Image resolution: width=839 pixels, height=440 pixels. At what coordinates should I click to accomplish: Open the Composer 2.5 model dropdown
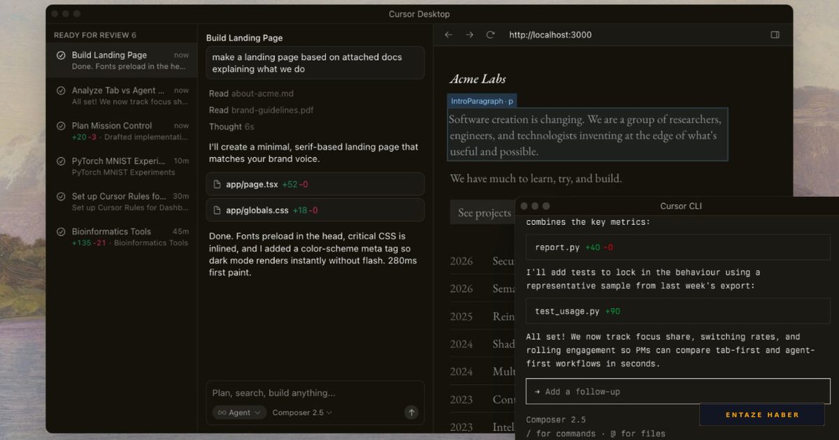[x=302, y=413]
